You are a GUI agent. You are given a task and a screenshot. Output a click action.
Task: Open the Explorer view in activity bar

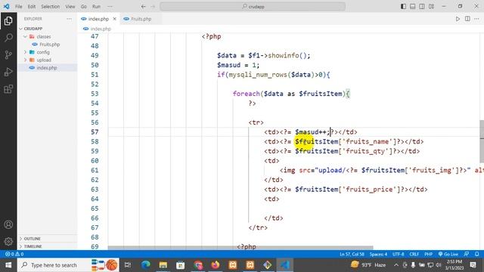point(8,21)
